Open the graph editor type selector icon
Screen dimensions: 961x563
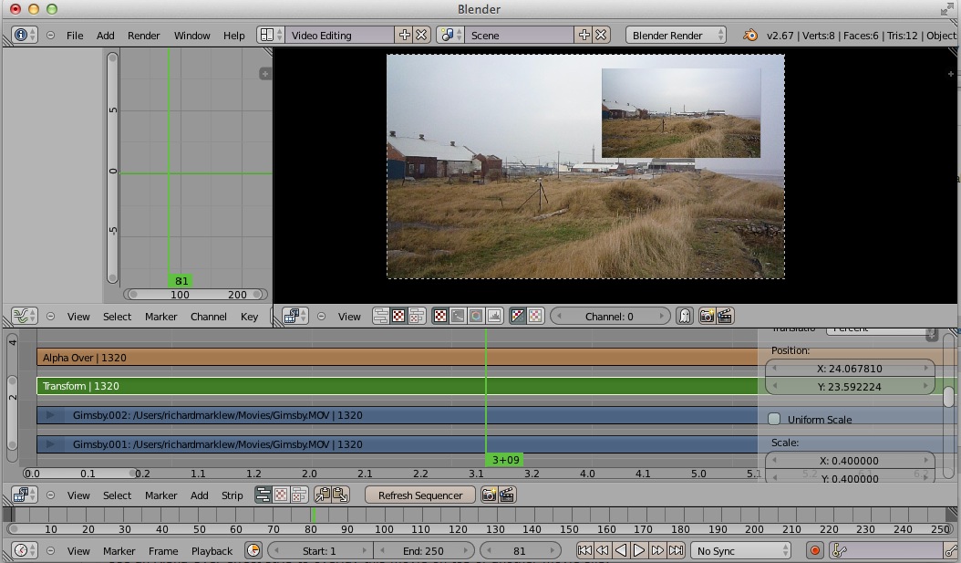click(25, 317)
